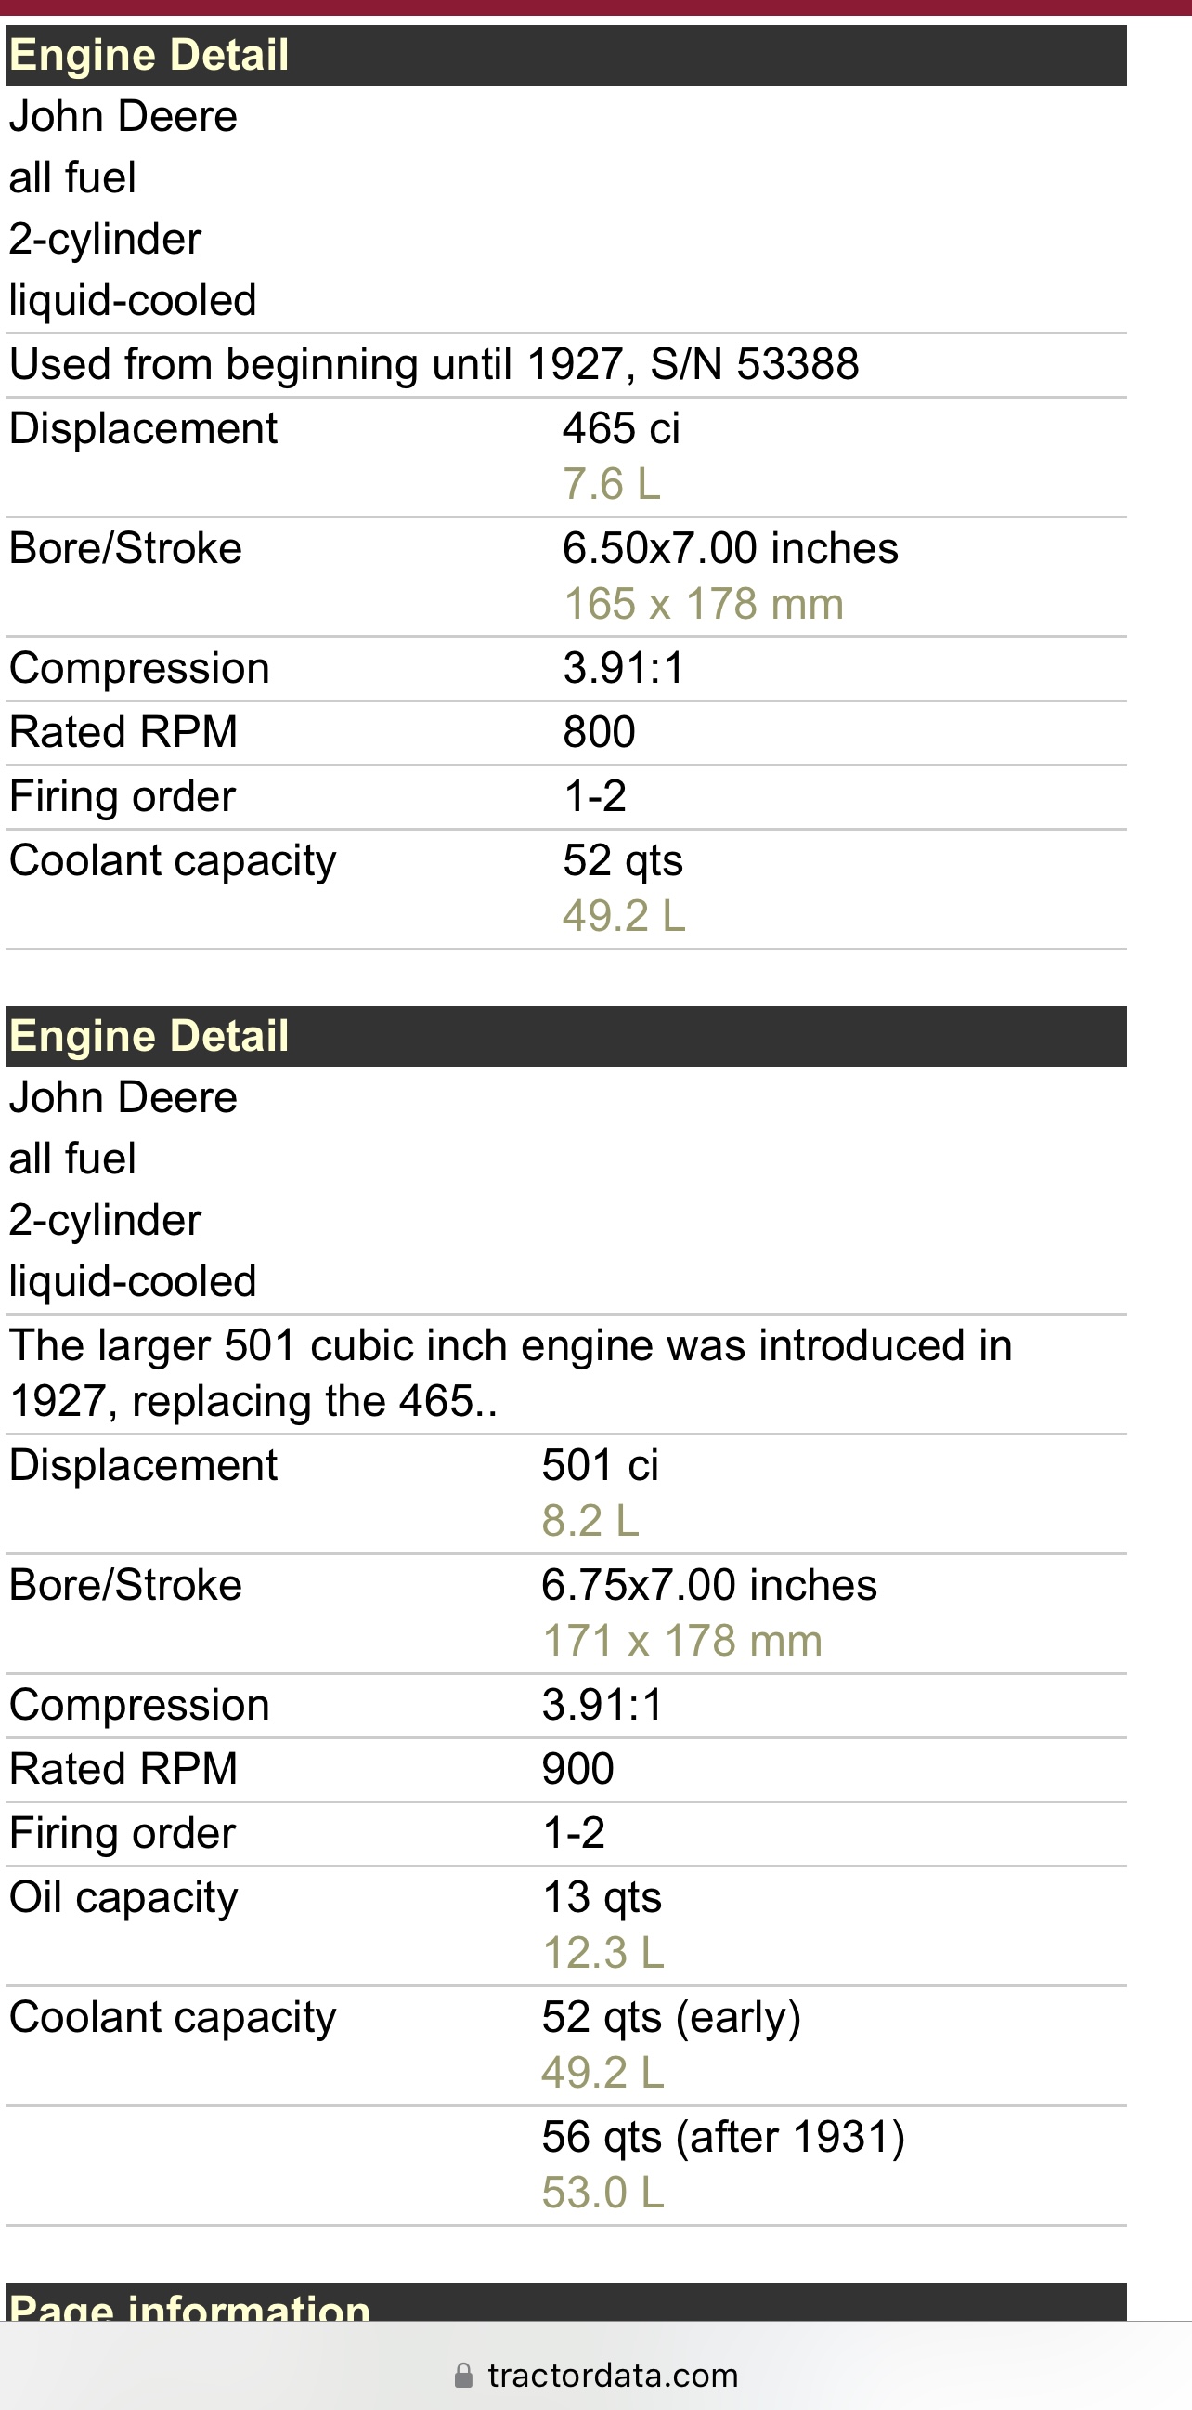
Task: Select the 6.75x7.00 inches bore/stroke value
Action: pyautogui.click(x=709, y=1585)
